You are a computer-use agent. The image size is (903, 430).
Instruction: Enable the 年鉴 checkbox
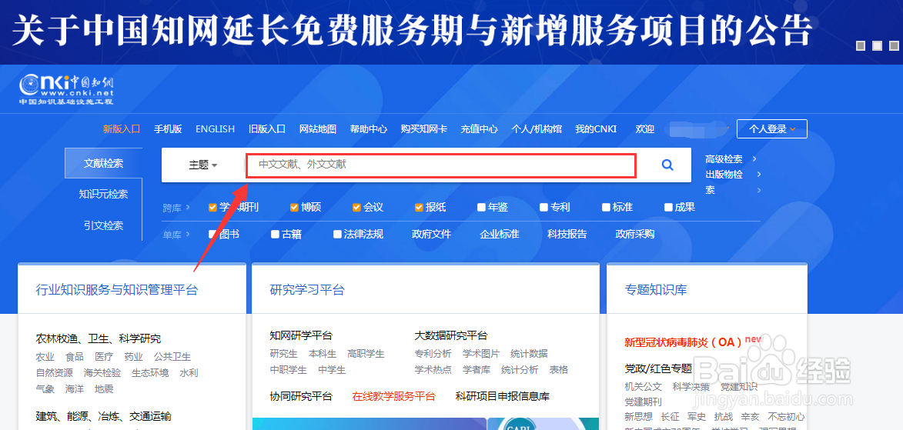click(x=481, y=207)
